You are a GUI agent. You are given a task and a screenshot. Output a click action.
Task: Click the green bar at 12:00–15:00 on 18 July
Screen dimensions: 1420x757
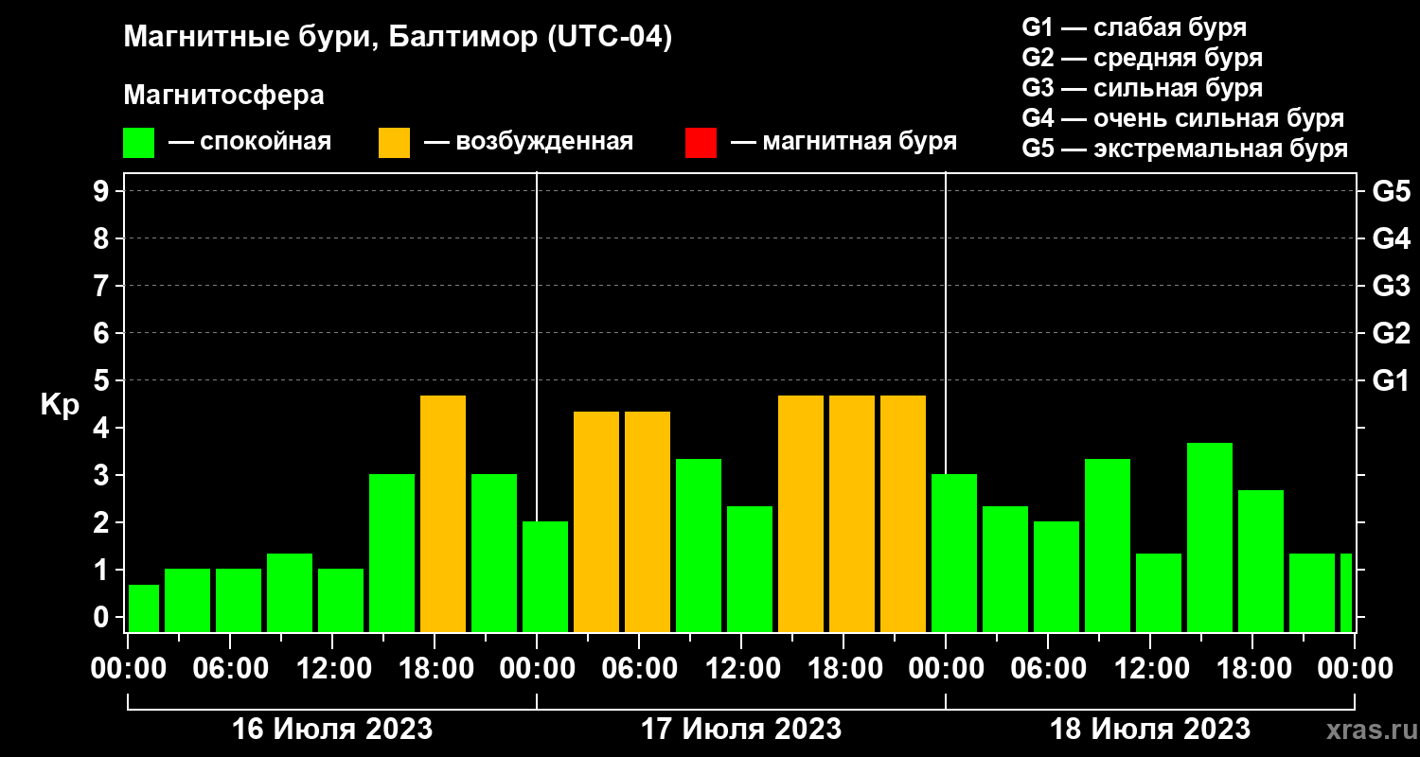pyautogui.click(x=1159, y=592)
